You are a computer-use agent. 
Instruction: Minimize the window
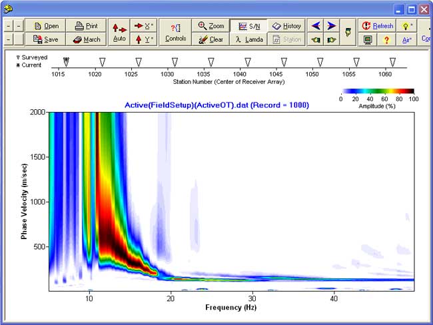tap(398, 10)
